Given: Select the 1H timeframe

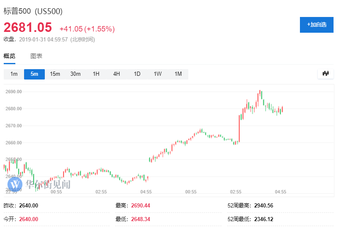Looking at the screenshot, I should pos(96,74).
